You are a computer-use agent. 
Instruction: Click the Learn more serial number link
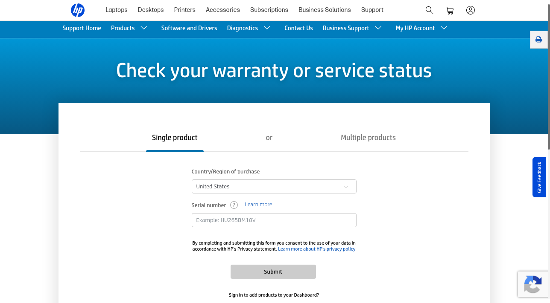(258, 205)
